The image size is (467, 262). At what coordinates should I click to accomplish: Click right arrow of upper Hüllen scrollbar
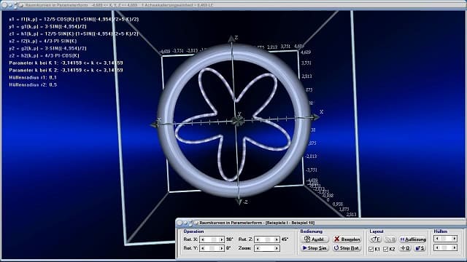(x=454, y=239)
